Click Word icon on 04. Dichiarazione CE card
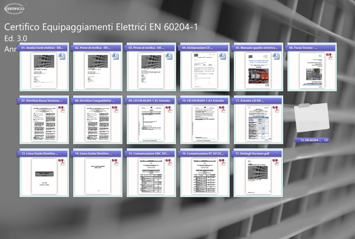355x239 pixels. pos(222,56)
